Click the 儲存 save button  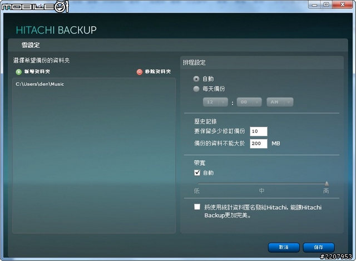coord(319,248)
